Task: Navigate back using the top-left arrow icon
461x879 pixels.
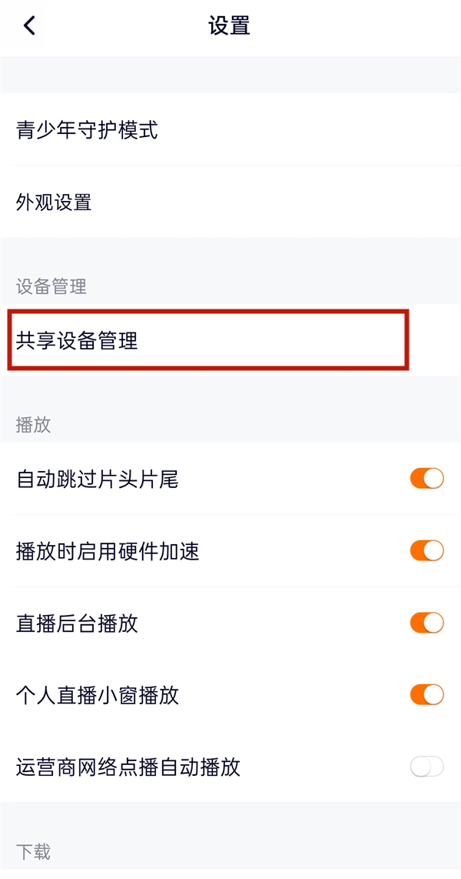Action: (x=29, y=25)
